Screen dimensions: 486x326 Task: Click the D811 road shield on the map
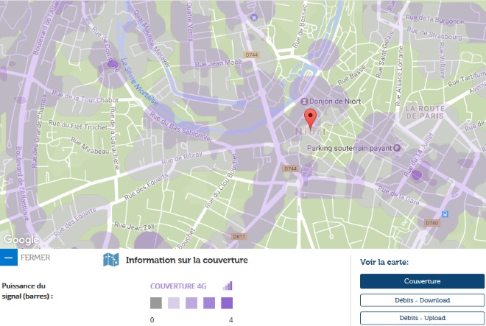point(238,236)
